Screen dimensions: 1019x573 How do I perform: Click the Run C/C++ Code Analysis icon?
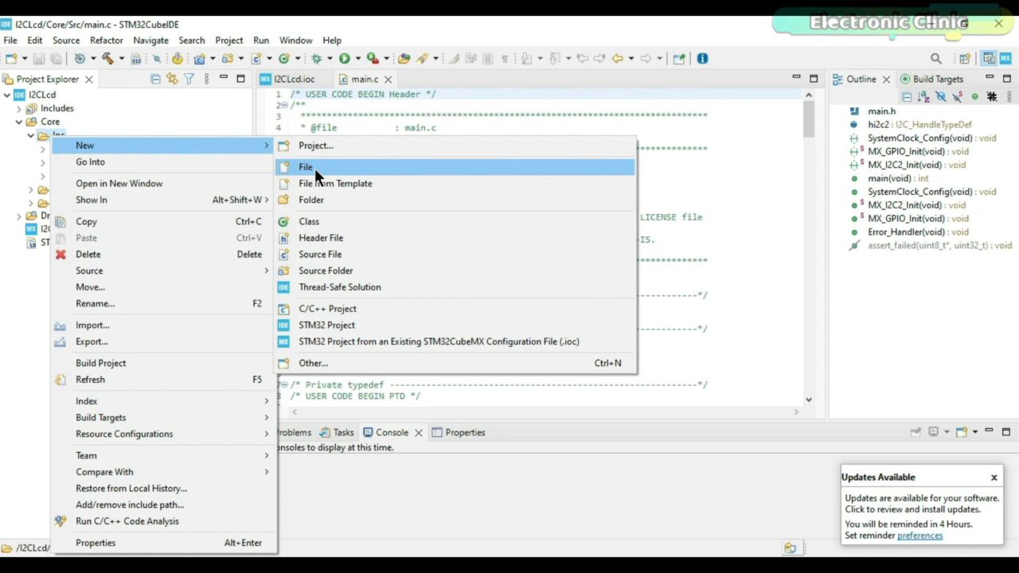tap(61, 521)
